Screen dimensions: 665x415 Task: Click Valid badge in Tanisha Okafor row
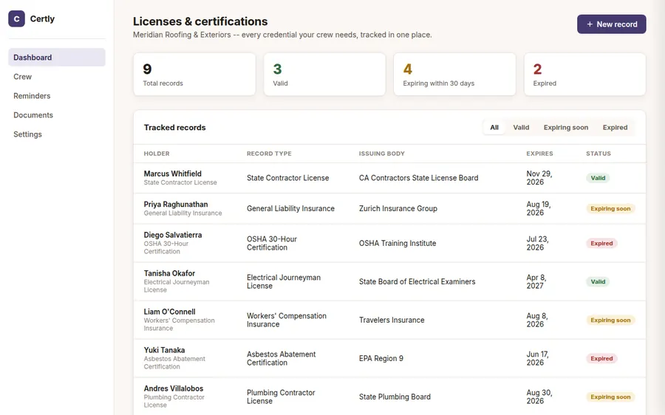[598, 281]
